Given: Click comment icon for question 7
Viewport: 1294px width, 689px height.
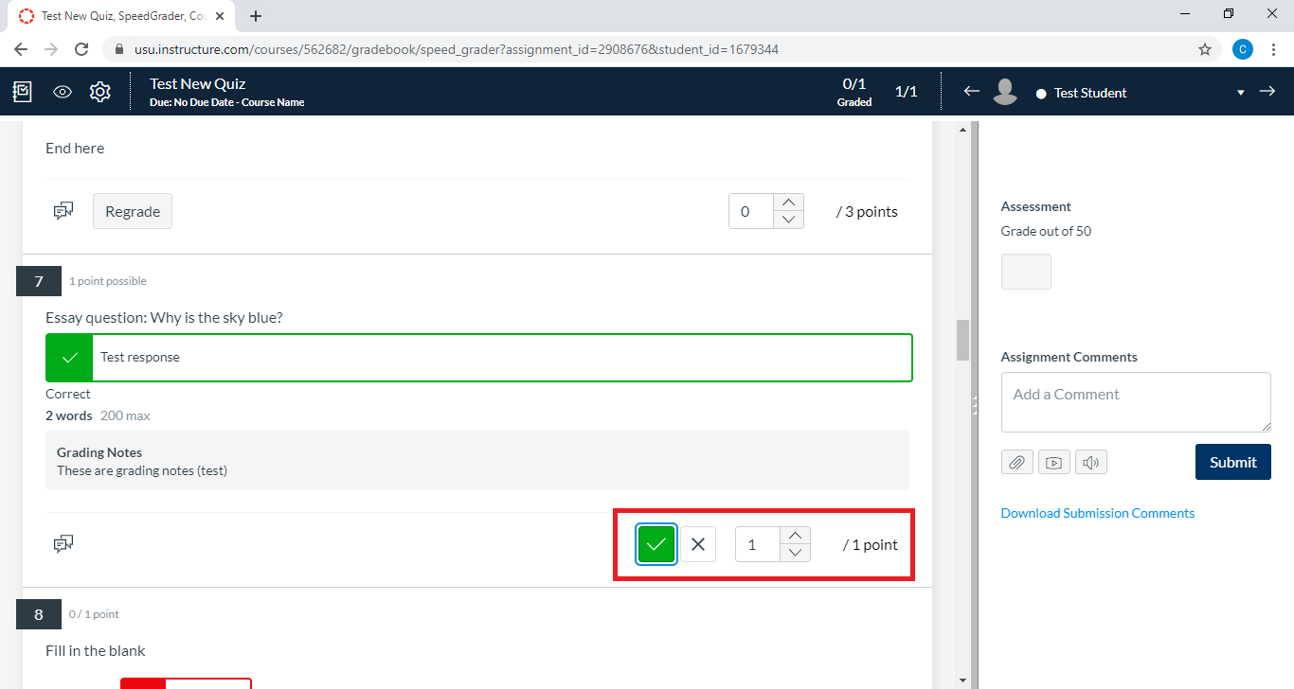Looking at the screenshot, I should tap(63, 543).
